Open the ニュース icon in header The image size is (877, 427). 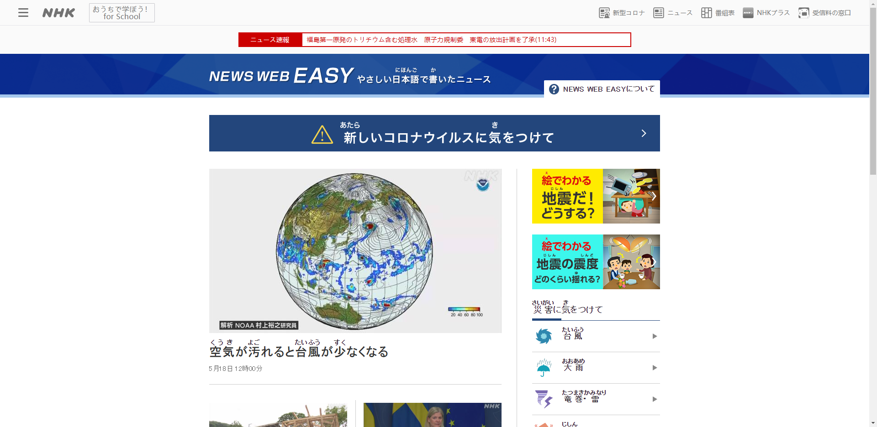coord(658,13)
